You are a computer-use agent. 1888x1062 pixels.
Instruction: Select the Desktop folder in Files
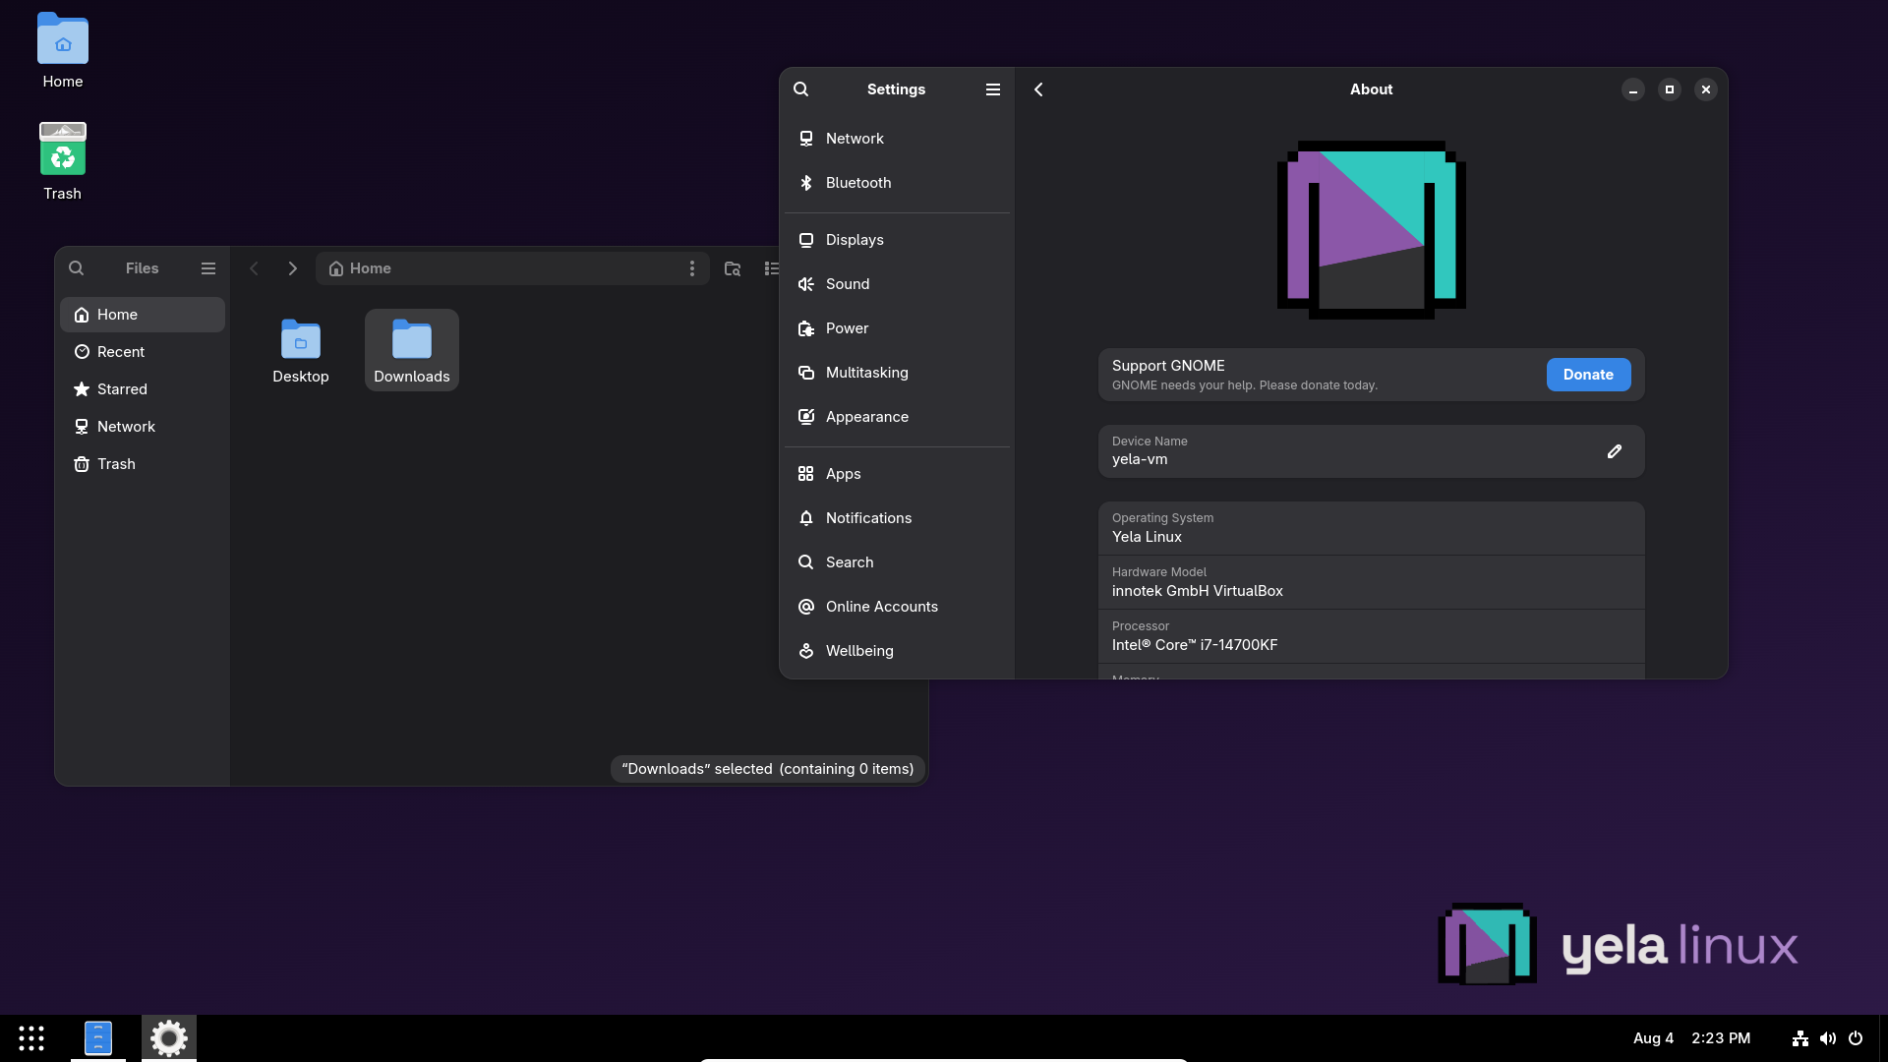pyautogui.click(x=301, y=350)
